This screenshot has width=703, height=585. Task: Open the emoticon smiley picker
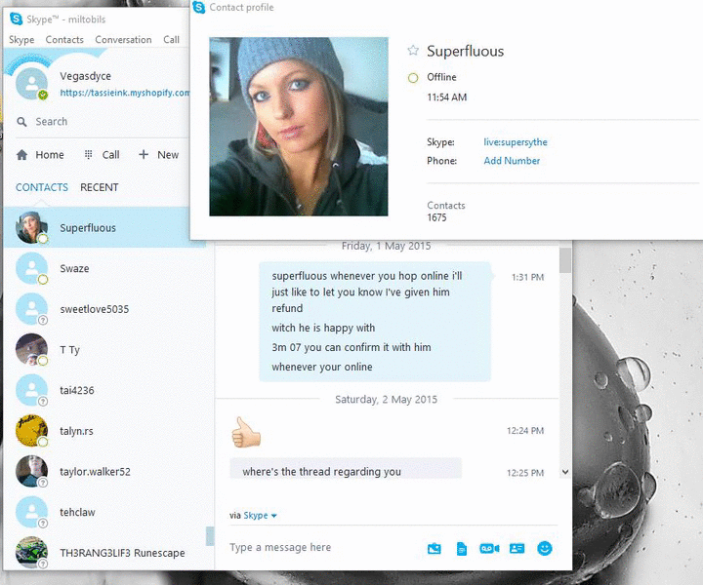coord(545,548)
